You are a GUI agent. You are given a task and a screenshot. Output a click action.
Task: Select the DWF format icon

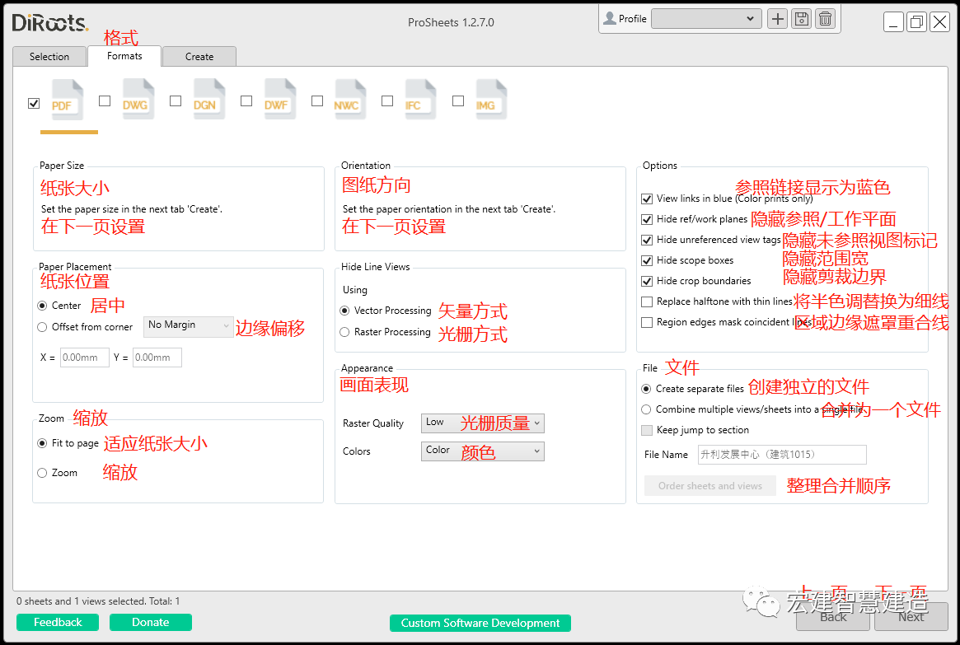(x=280, y=99)
